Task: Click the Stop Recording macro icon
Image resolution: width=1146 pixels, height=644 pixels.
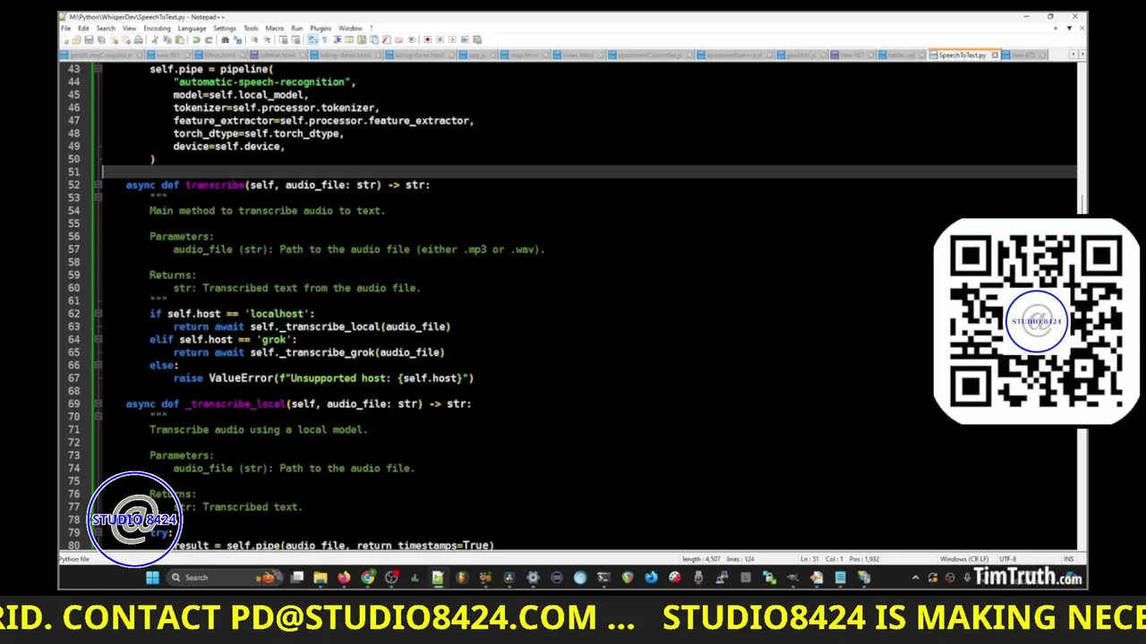Action: click(x=440, y=39)
